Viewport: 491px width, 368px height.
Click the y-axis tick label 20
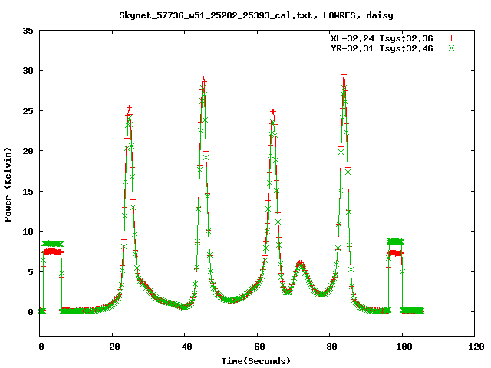[x=28, y=151]
